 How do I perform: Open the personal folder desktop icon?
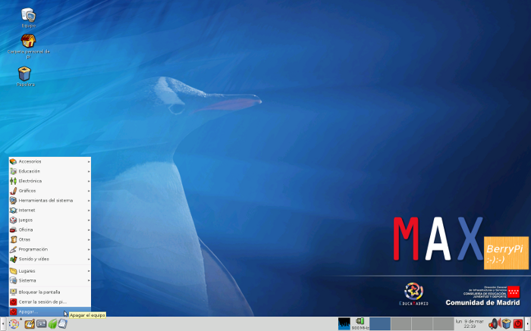[28, 42]
